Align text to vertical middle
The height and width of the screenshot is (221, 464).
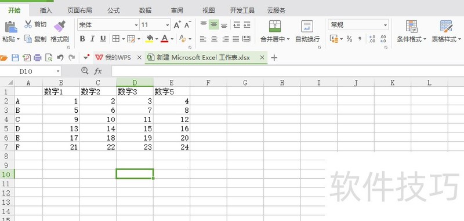213,24
